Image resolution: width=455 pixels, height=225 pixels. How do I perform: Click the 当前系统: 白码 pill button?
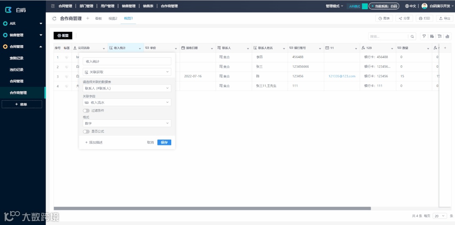pos(384,6)
